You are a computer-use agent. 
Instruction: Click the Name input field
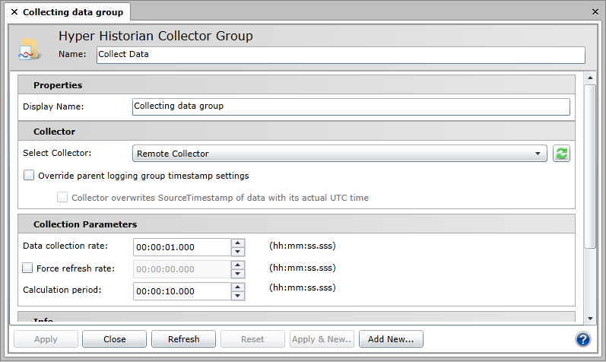[x=340, y=55]
